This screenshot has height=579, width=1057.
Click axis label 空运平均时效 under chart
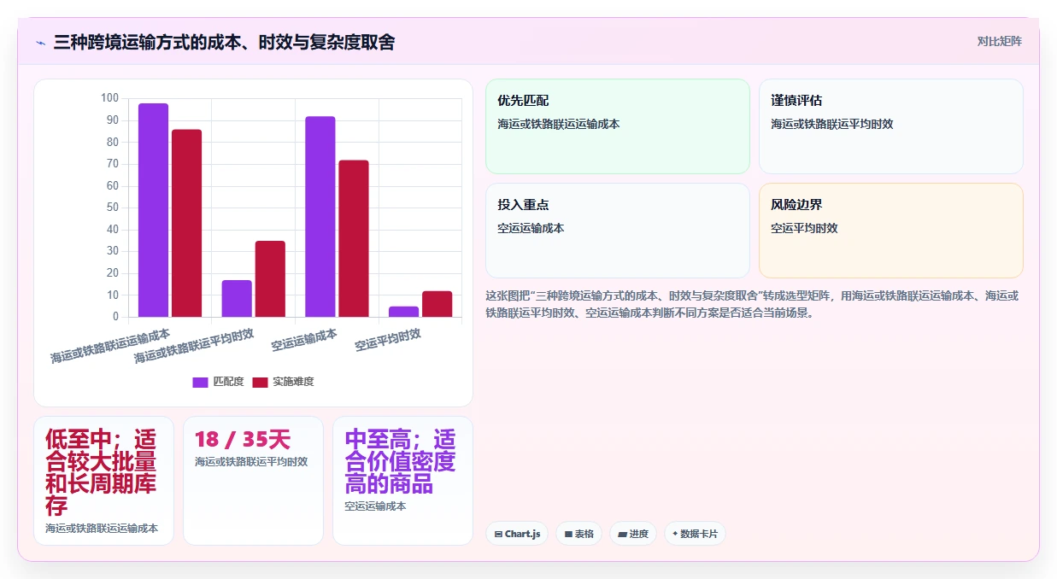tap(388, 340)
